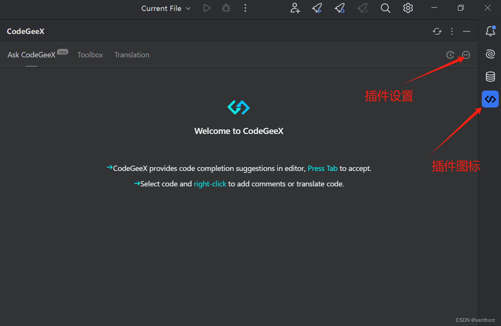501x326 pixels.
Task: Open the Notifications bell icon
Action: tap(490, 31)
